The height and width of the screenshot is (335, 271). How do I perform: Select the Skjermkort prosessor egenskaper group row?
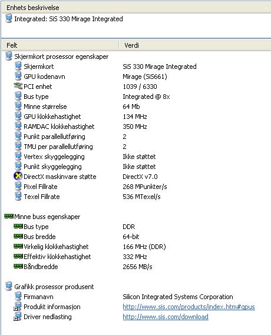pos(61,57)
